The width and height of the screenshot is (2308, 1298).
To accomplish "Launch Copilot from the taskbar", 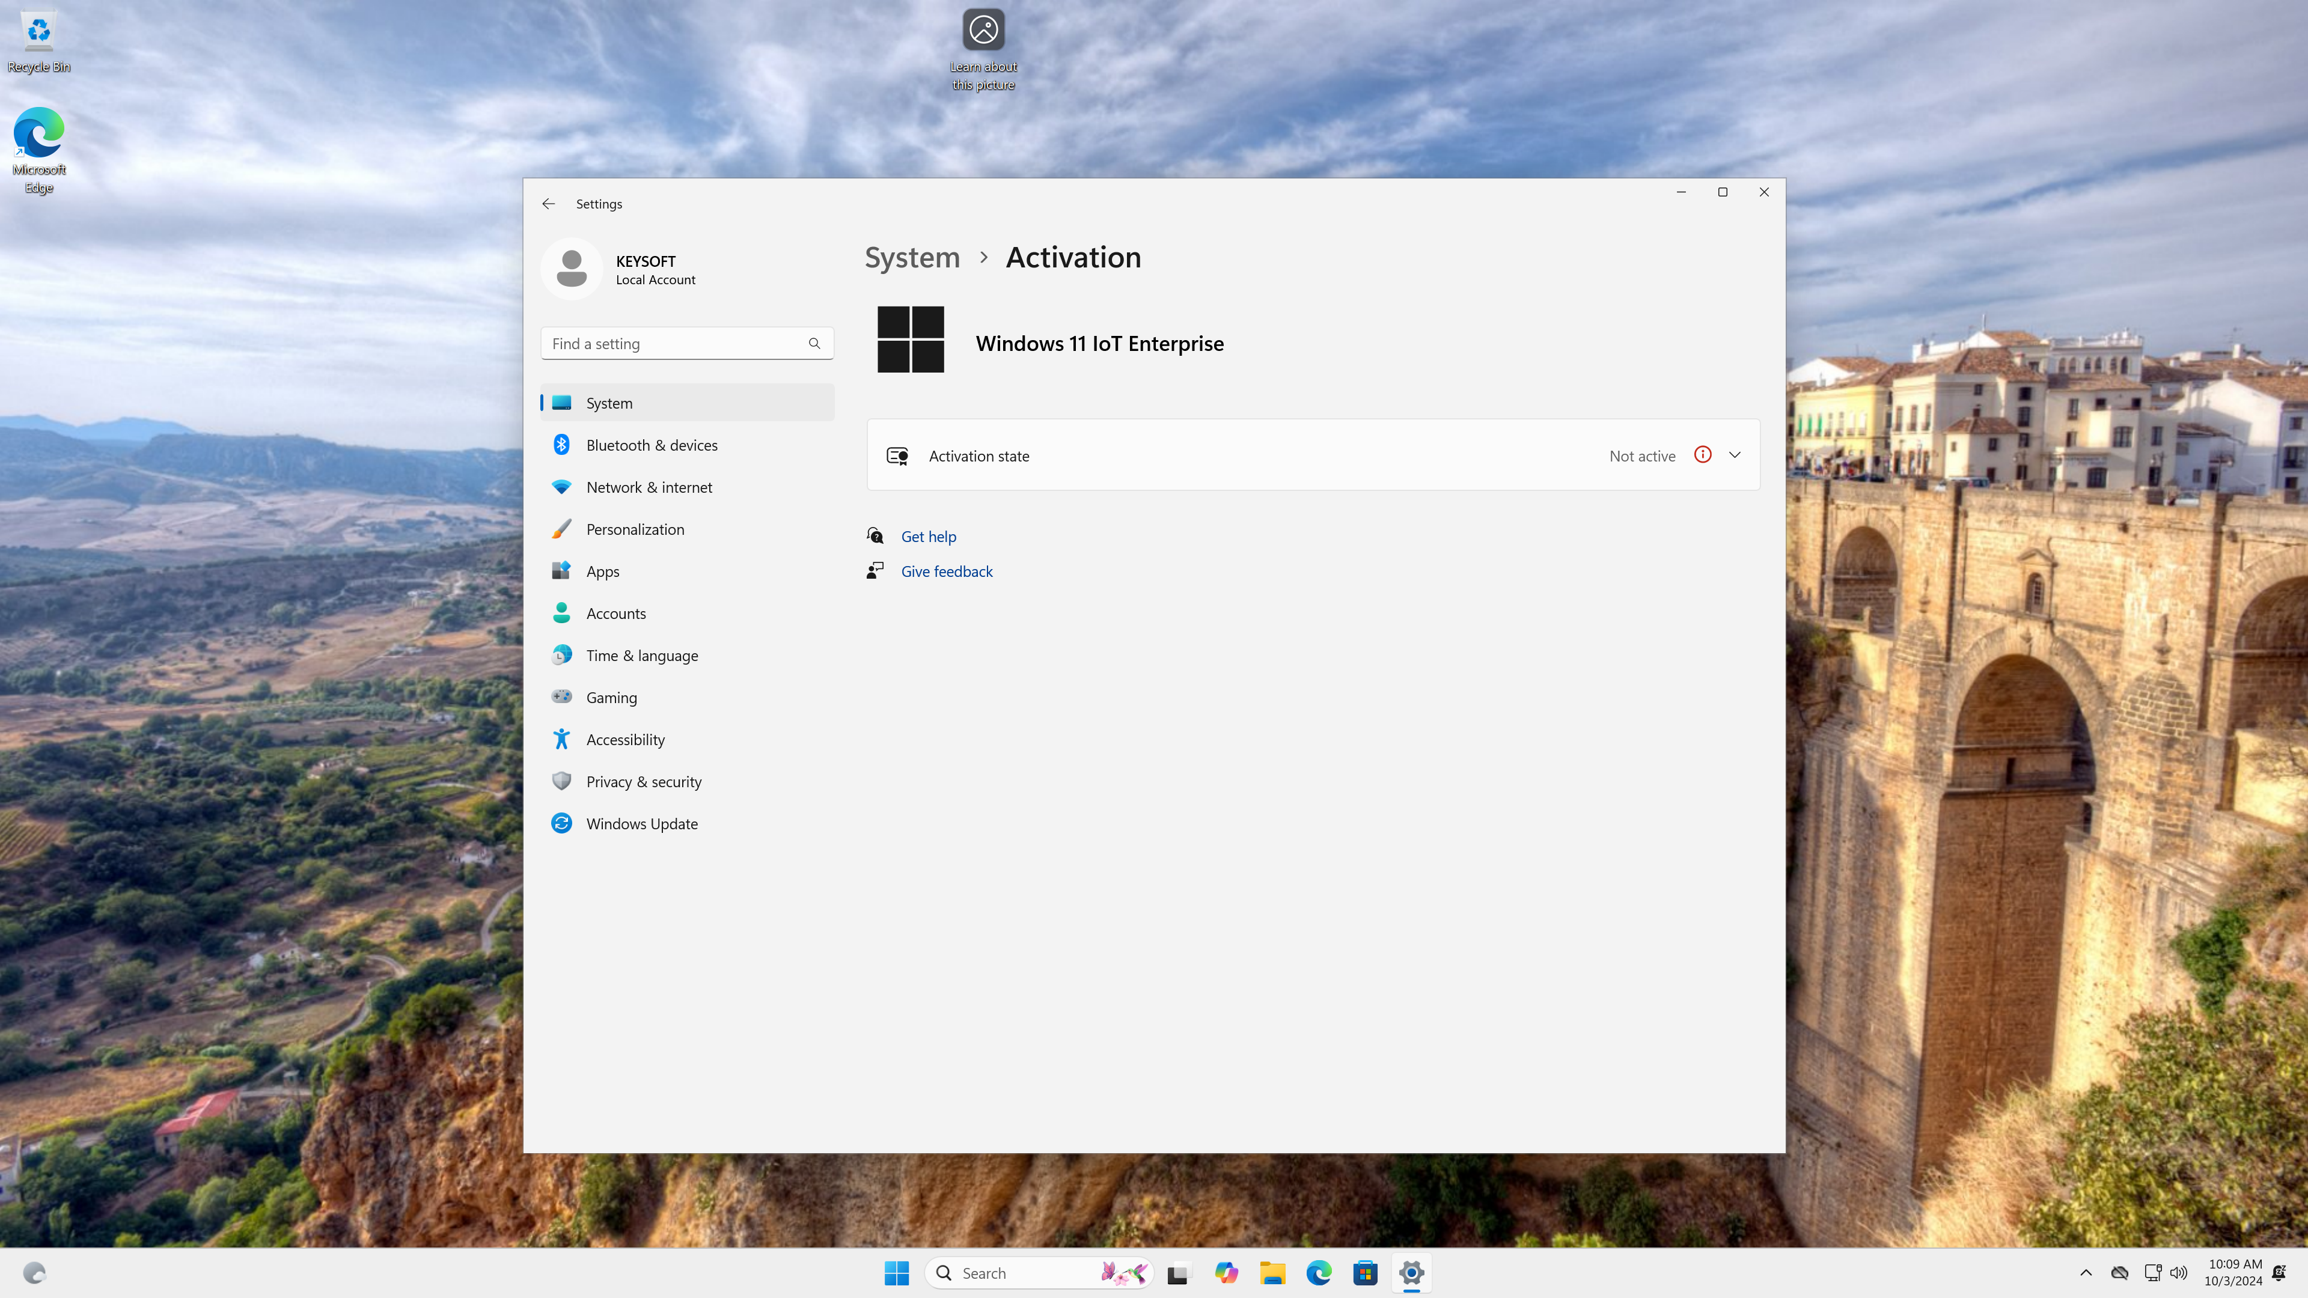I will pyautogui.click(x=1226, y=1273).
